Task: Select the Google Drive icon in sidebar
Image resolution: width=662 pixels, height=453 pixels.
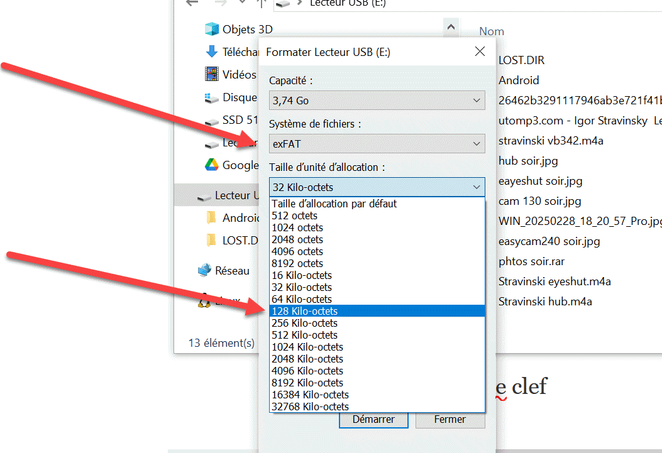Action: 211,165
